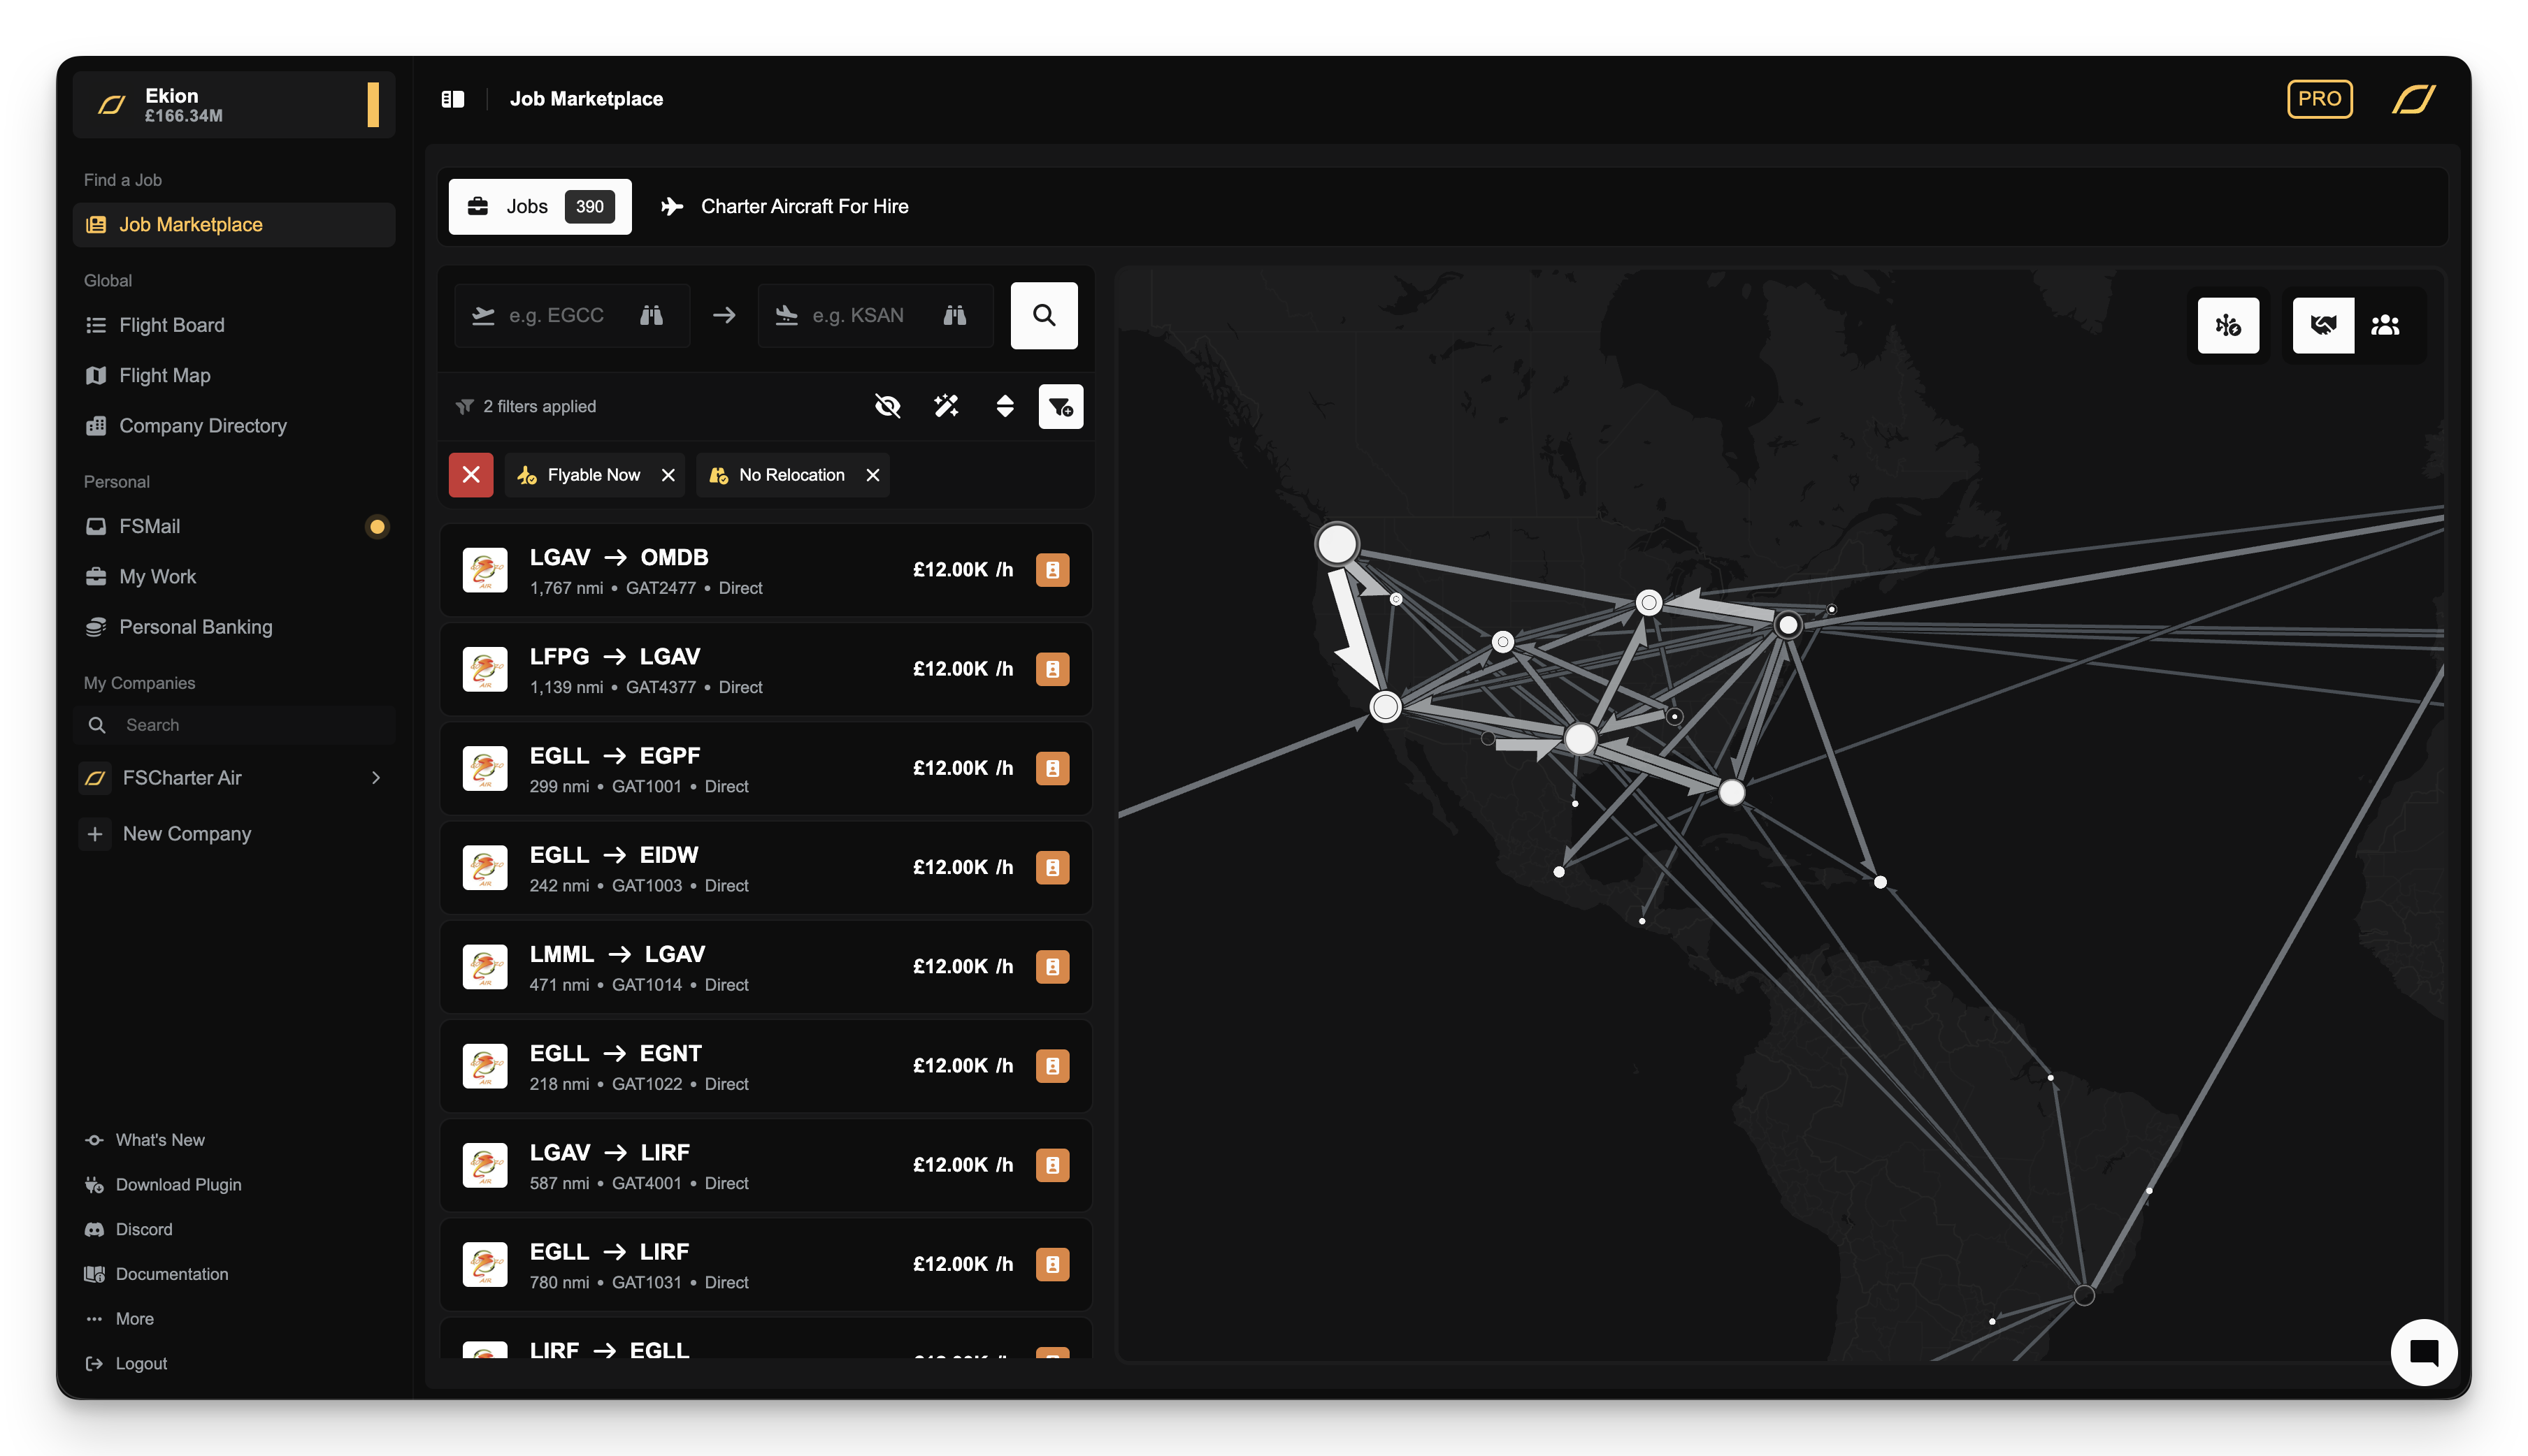The width and height of the screenshot is (2528, 1456).
Task: Select the people group map mode
Action: pos(2385,325)
